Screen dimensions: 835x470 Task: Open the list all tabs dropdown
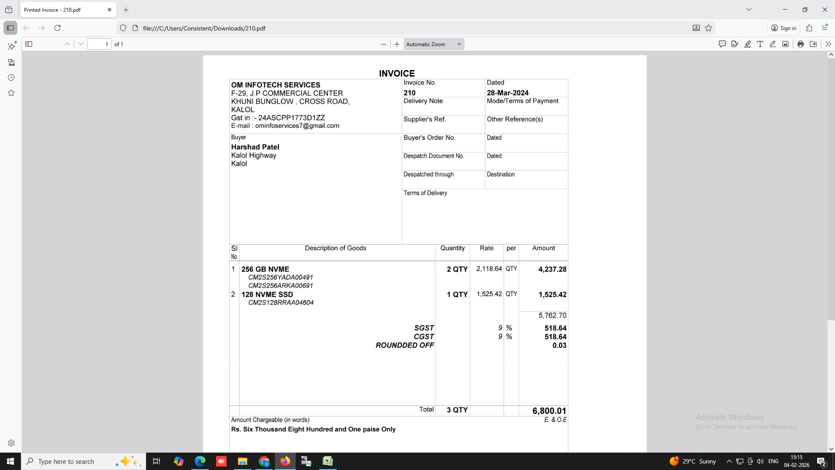[x=749, y=10]
